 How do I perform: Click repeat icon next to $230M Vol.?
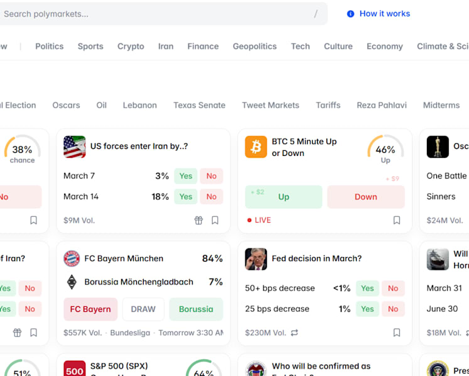pos(294,333)
